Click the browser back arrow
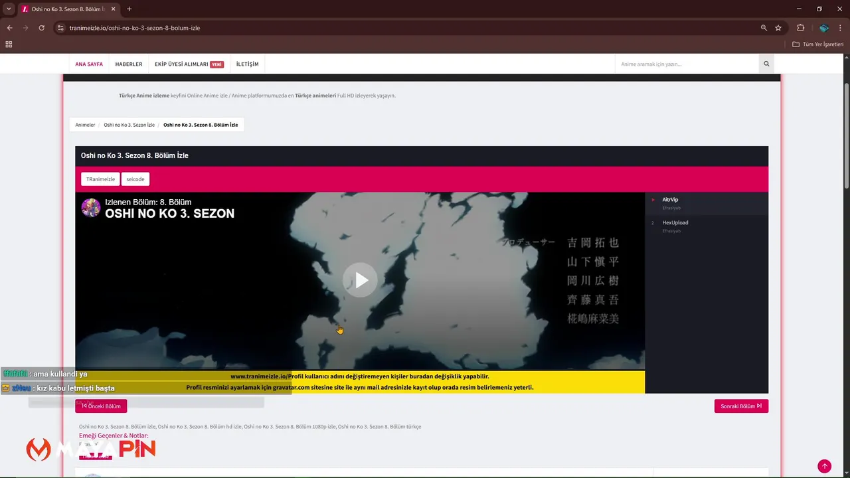The width and height of the screenshot is (850, 478). tap(9, 28)
